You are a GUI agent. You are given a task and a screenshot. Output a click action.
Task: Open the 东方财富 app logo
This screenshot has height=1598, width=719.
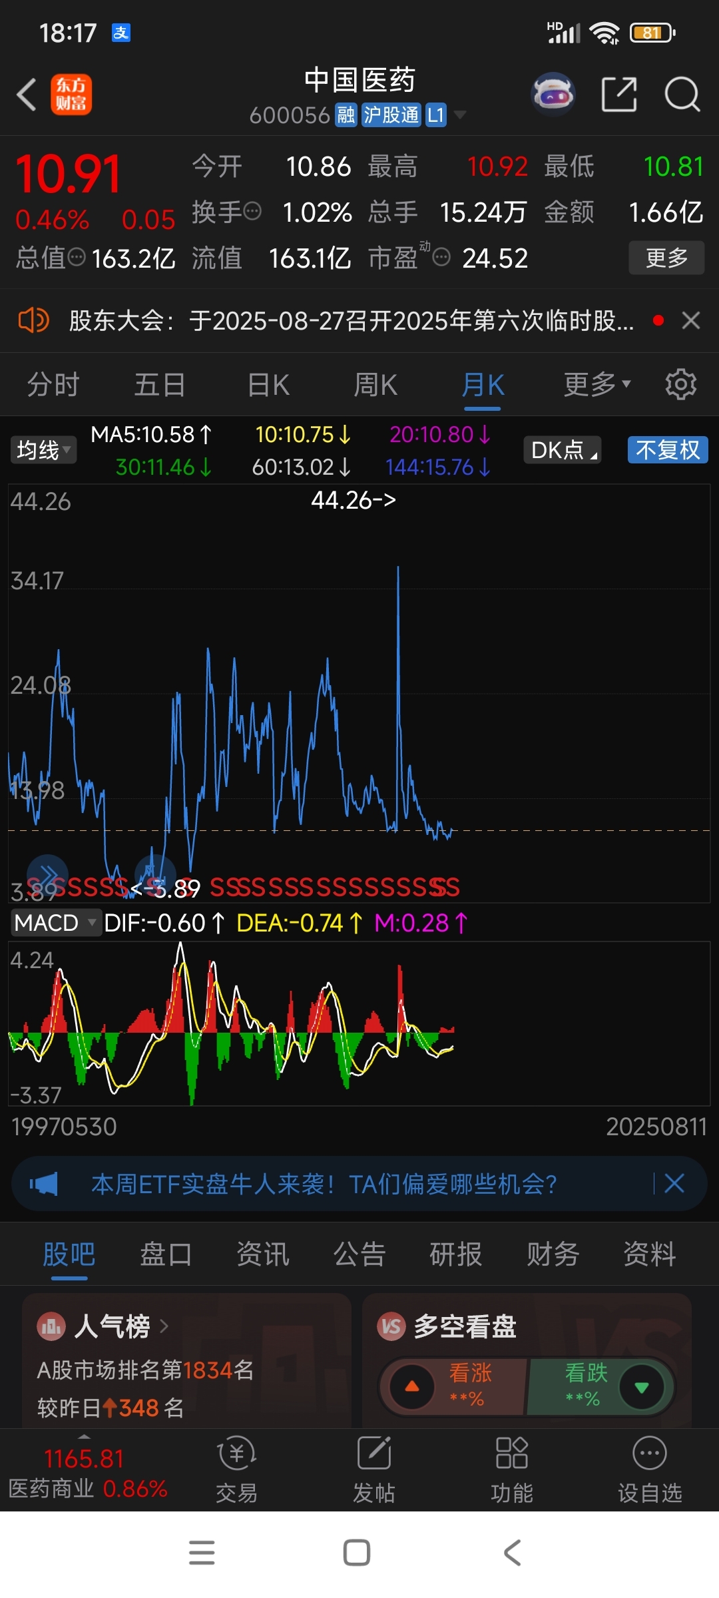(x=71, y=95)
